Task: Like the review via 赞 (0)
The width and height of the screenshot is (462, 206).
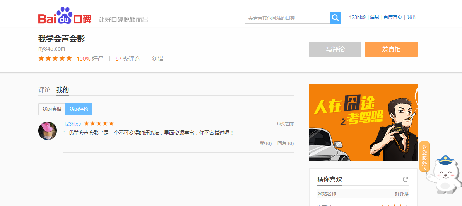Action: pos(266,144)
